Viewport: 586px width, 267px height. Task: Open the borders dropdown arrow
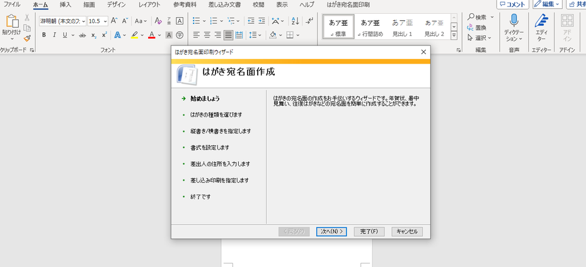(x=298, y=35)
